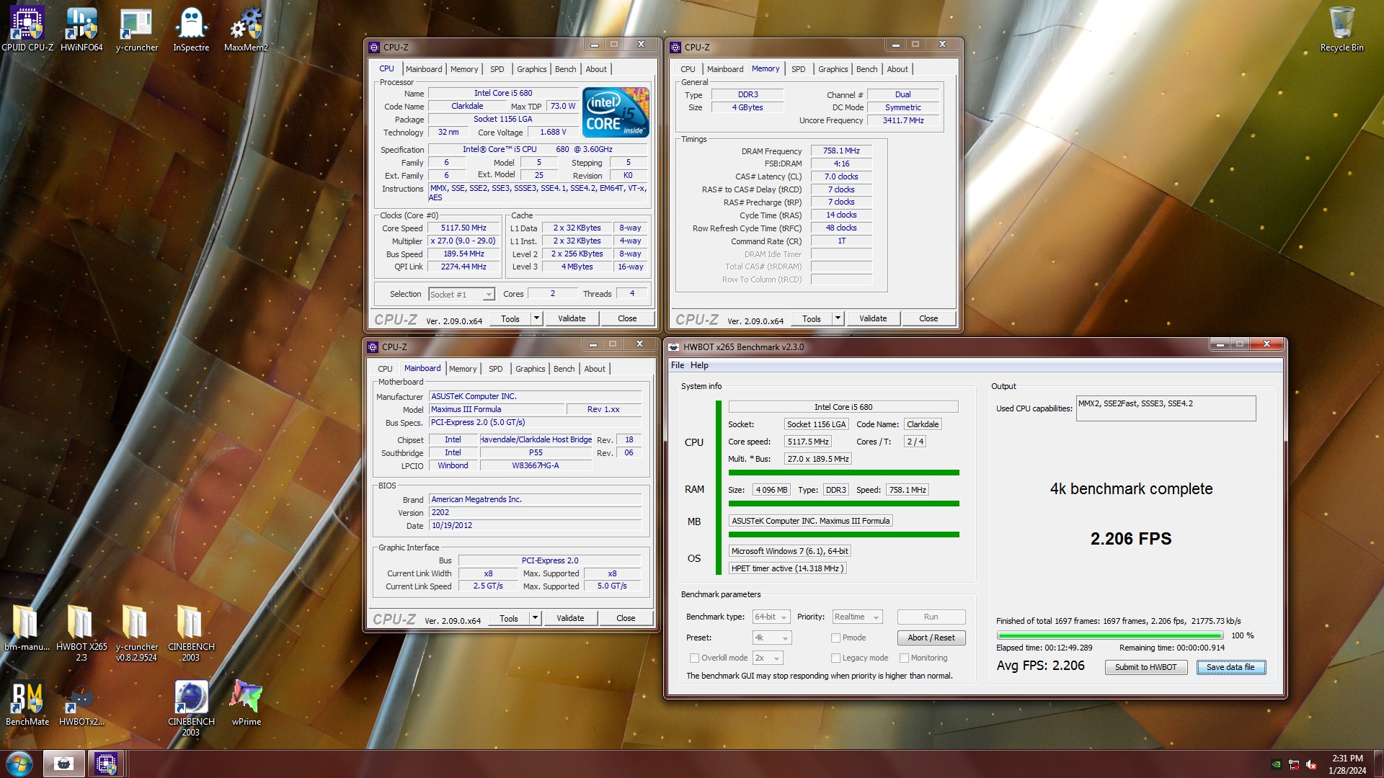The width and height of the screenshot is (1384, 778).
Task: Open the CINEBENCH 2003 application shortcut
Action: click(191, 707)
